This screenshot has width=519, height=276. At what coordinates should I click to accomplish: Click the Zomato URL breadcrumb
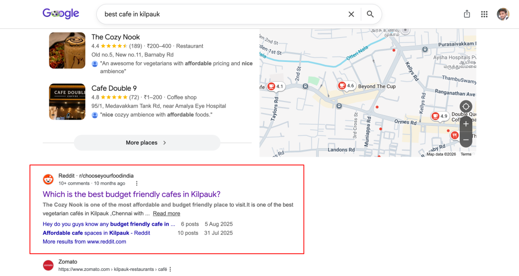point(113,269)
